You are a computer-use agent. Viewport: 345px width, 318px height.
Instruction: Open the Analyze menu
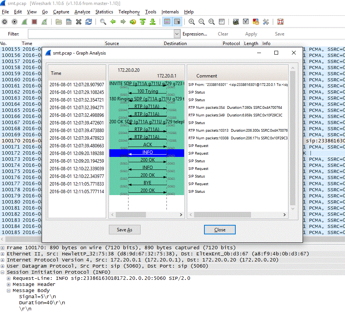82,12
